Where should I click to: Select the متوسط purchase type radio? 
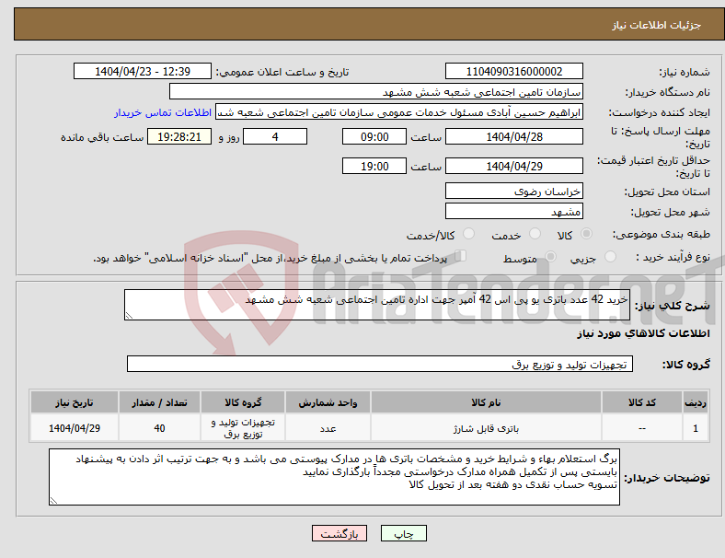(551, 256)
